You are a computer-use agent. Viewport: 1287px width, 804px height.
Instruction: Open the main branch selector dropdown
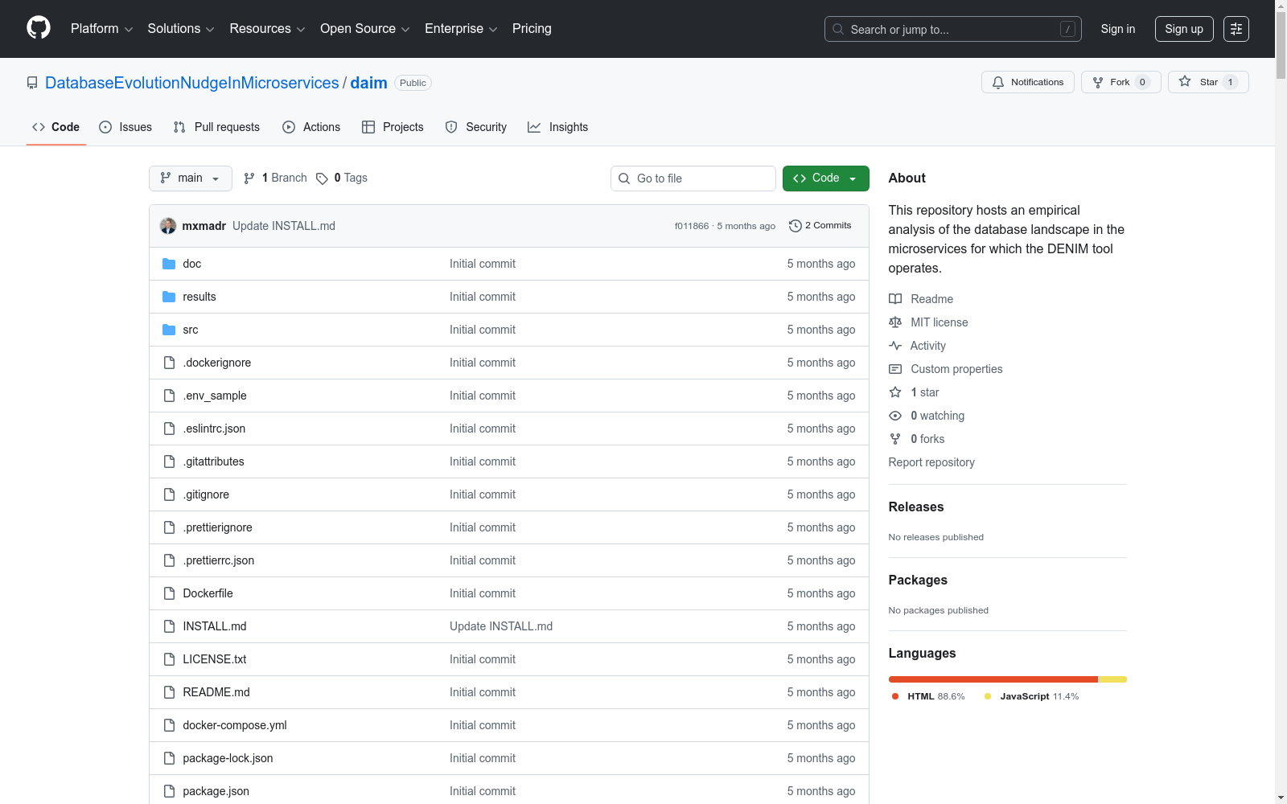pos(191,178)
